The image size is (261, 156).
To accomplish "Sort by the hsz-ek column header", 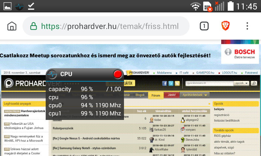I will click(142, 111).
